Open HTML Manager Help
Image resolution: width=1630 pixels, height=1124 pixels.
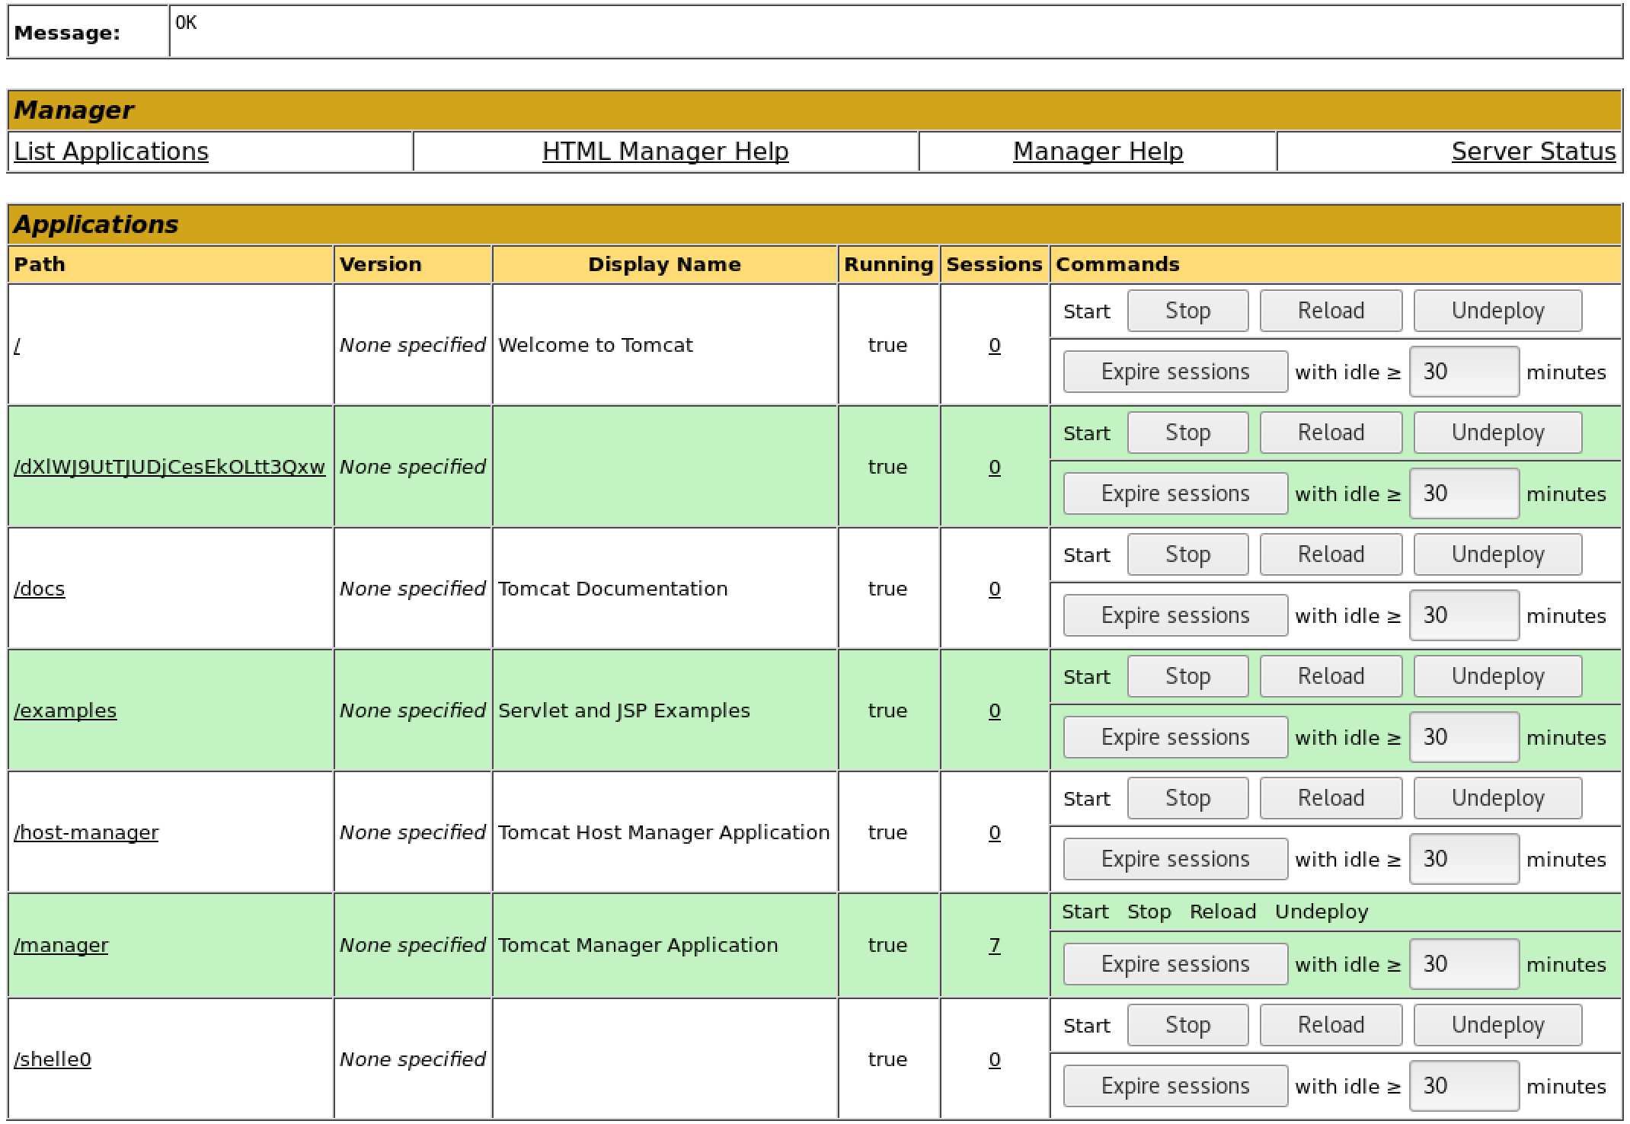click(x=665, y=152)
